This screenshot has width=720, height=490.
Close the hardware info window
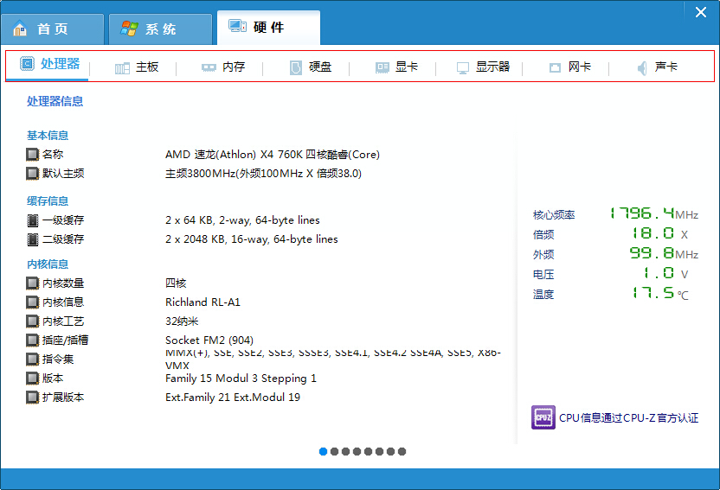(x=701, y=11)
